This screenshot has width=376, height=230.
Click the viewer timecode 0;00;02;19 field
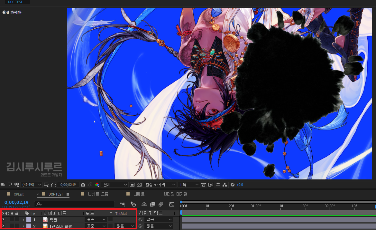tap(68, 185)
